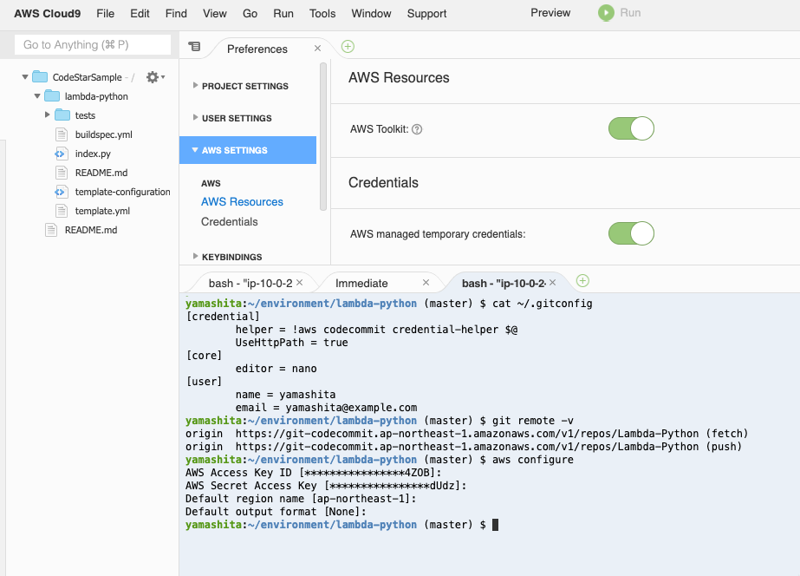Close the Immediate tab
Viewport: 800px width, 576px height.
[426, 283]
